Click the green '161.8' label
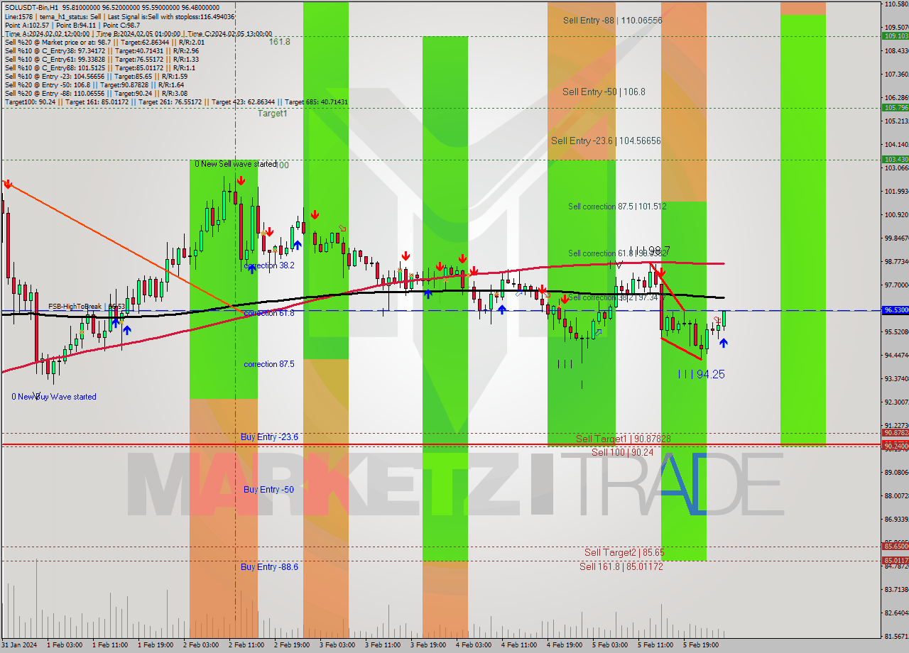 pyautogui.click(x=279, y=42)
